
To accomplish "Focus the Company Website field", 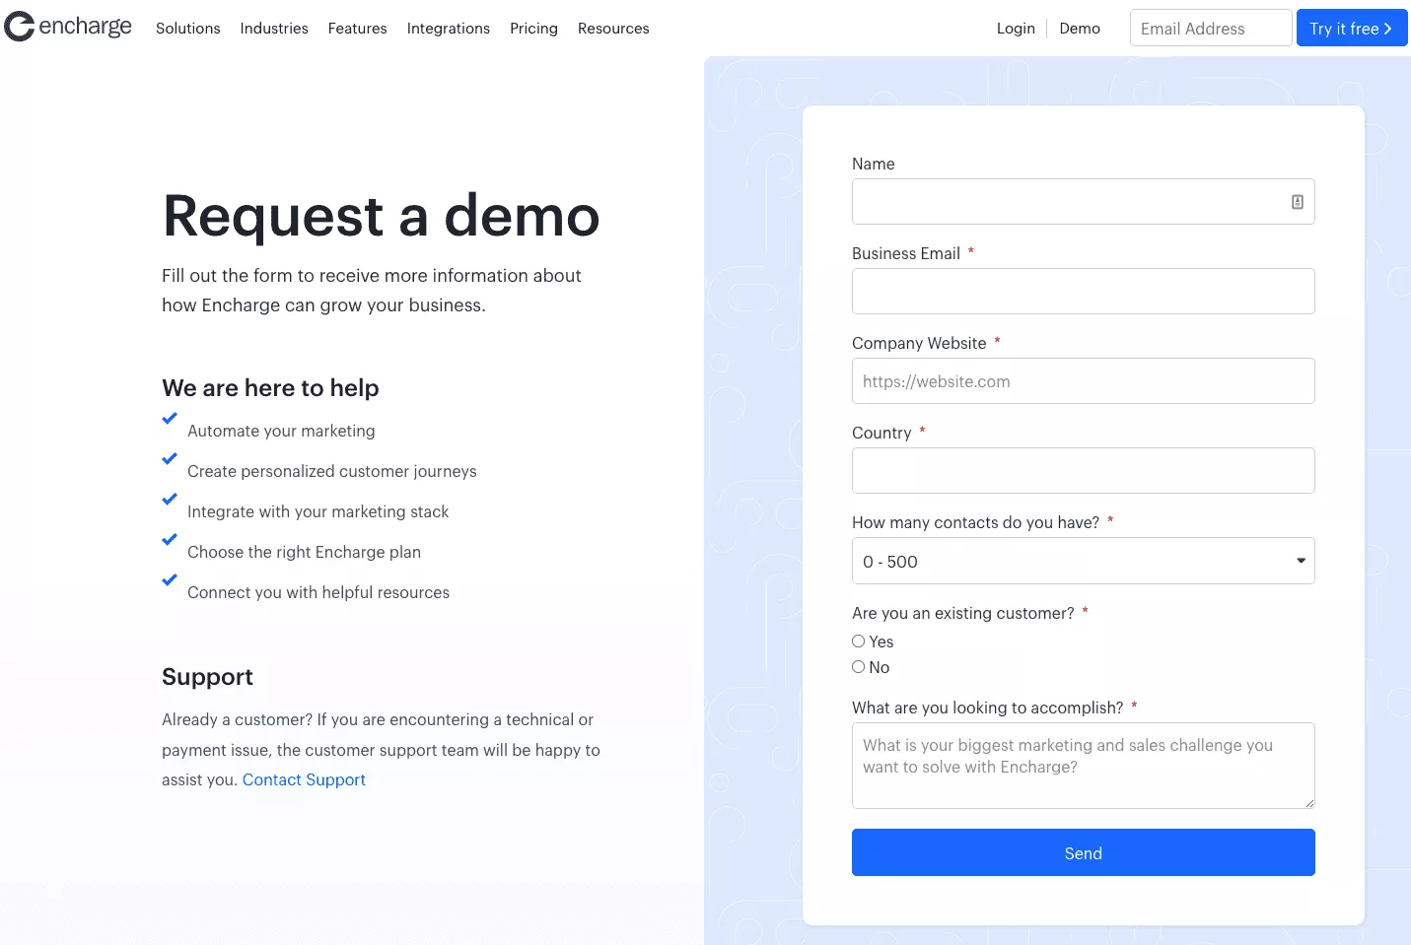I will click(1083, 381).
